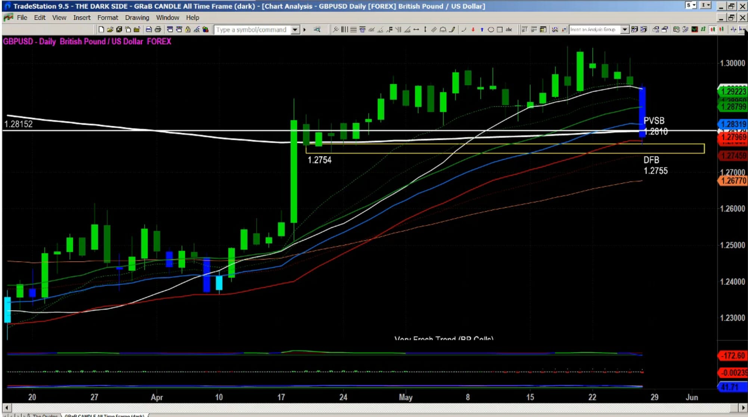
Task: Expand the symbol/command dropdown arrow
Action: tap(295, 29)
